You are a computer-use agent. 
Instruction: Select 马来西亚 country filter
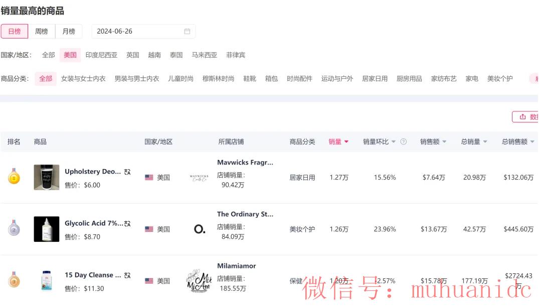pyautogui.click(x=205, y=55)
